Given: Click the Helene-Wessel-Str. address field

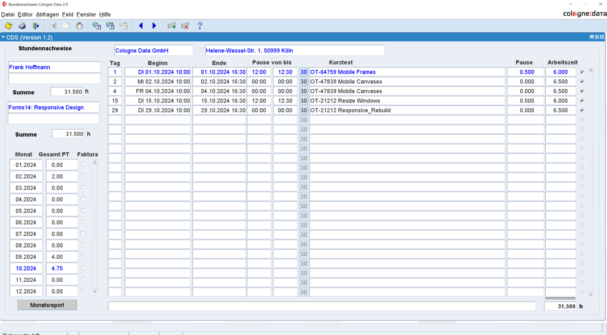Looking at the screenshot, I should (x=295, y=51).
